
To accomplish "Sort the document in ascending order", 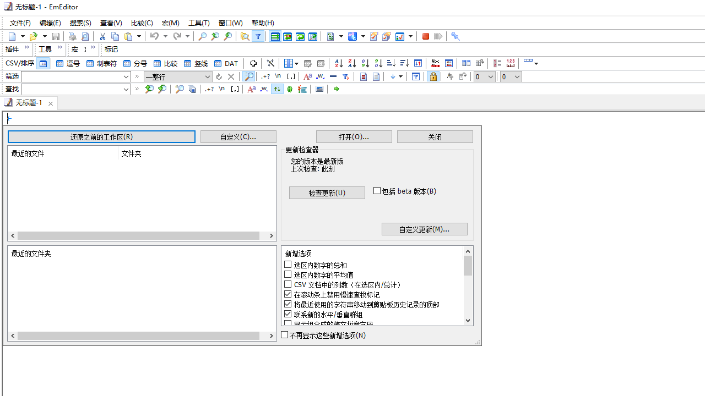I will 338,63.
